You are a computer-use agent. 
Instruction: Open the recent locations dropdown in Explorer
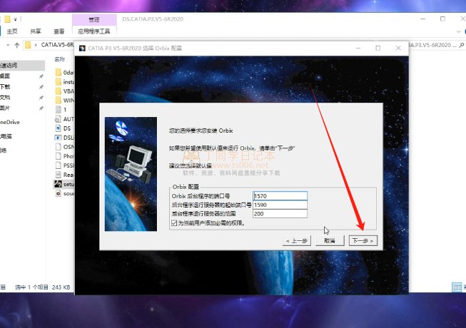(8, 45)
